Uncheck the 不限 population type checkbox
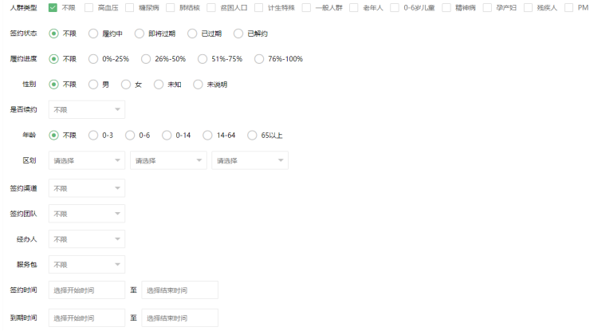 (x=53, y=8)
